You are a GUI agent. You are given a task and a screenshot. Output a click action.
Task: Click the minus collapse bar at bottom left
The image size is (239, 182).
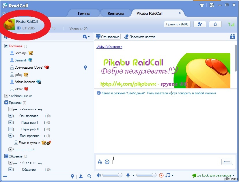click(x=5, y=176)
